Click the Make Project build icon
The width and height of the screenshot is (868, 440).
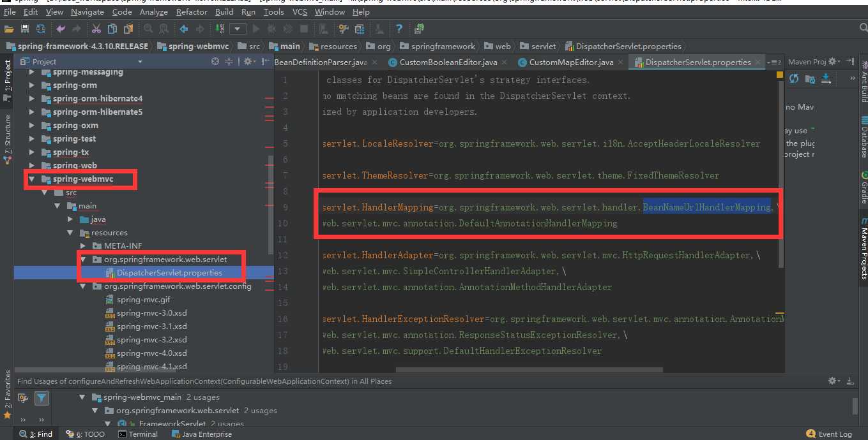pos(220,29)
